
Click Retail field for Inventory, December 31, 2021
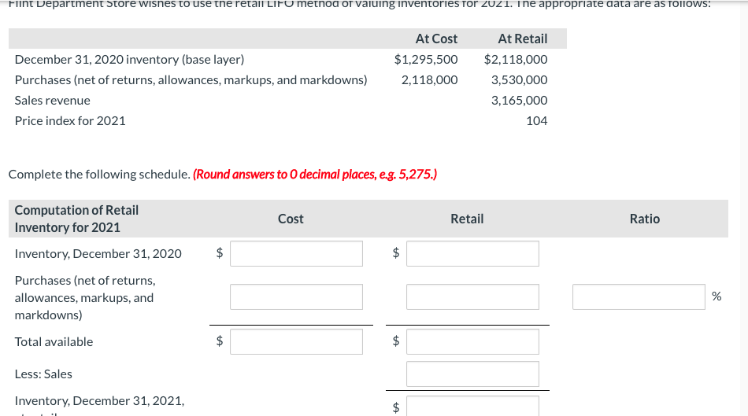[x=472, y=406]
